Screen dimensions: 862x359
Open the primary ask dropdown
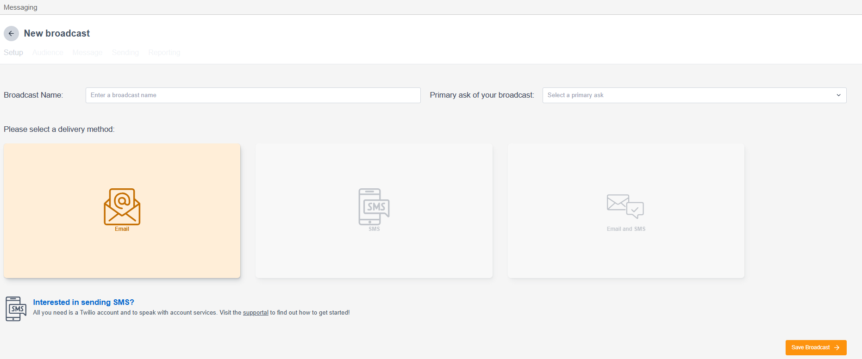(x=694, y=95)
